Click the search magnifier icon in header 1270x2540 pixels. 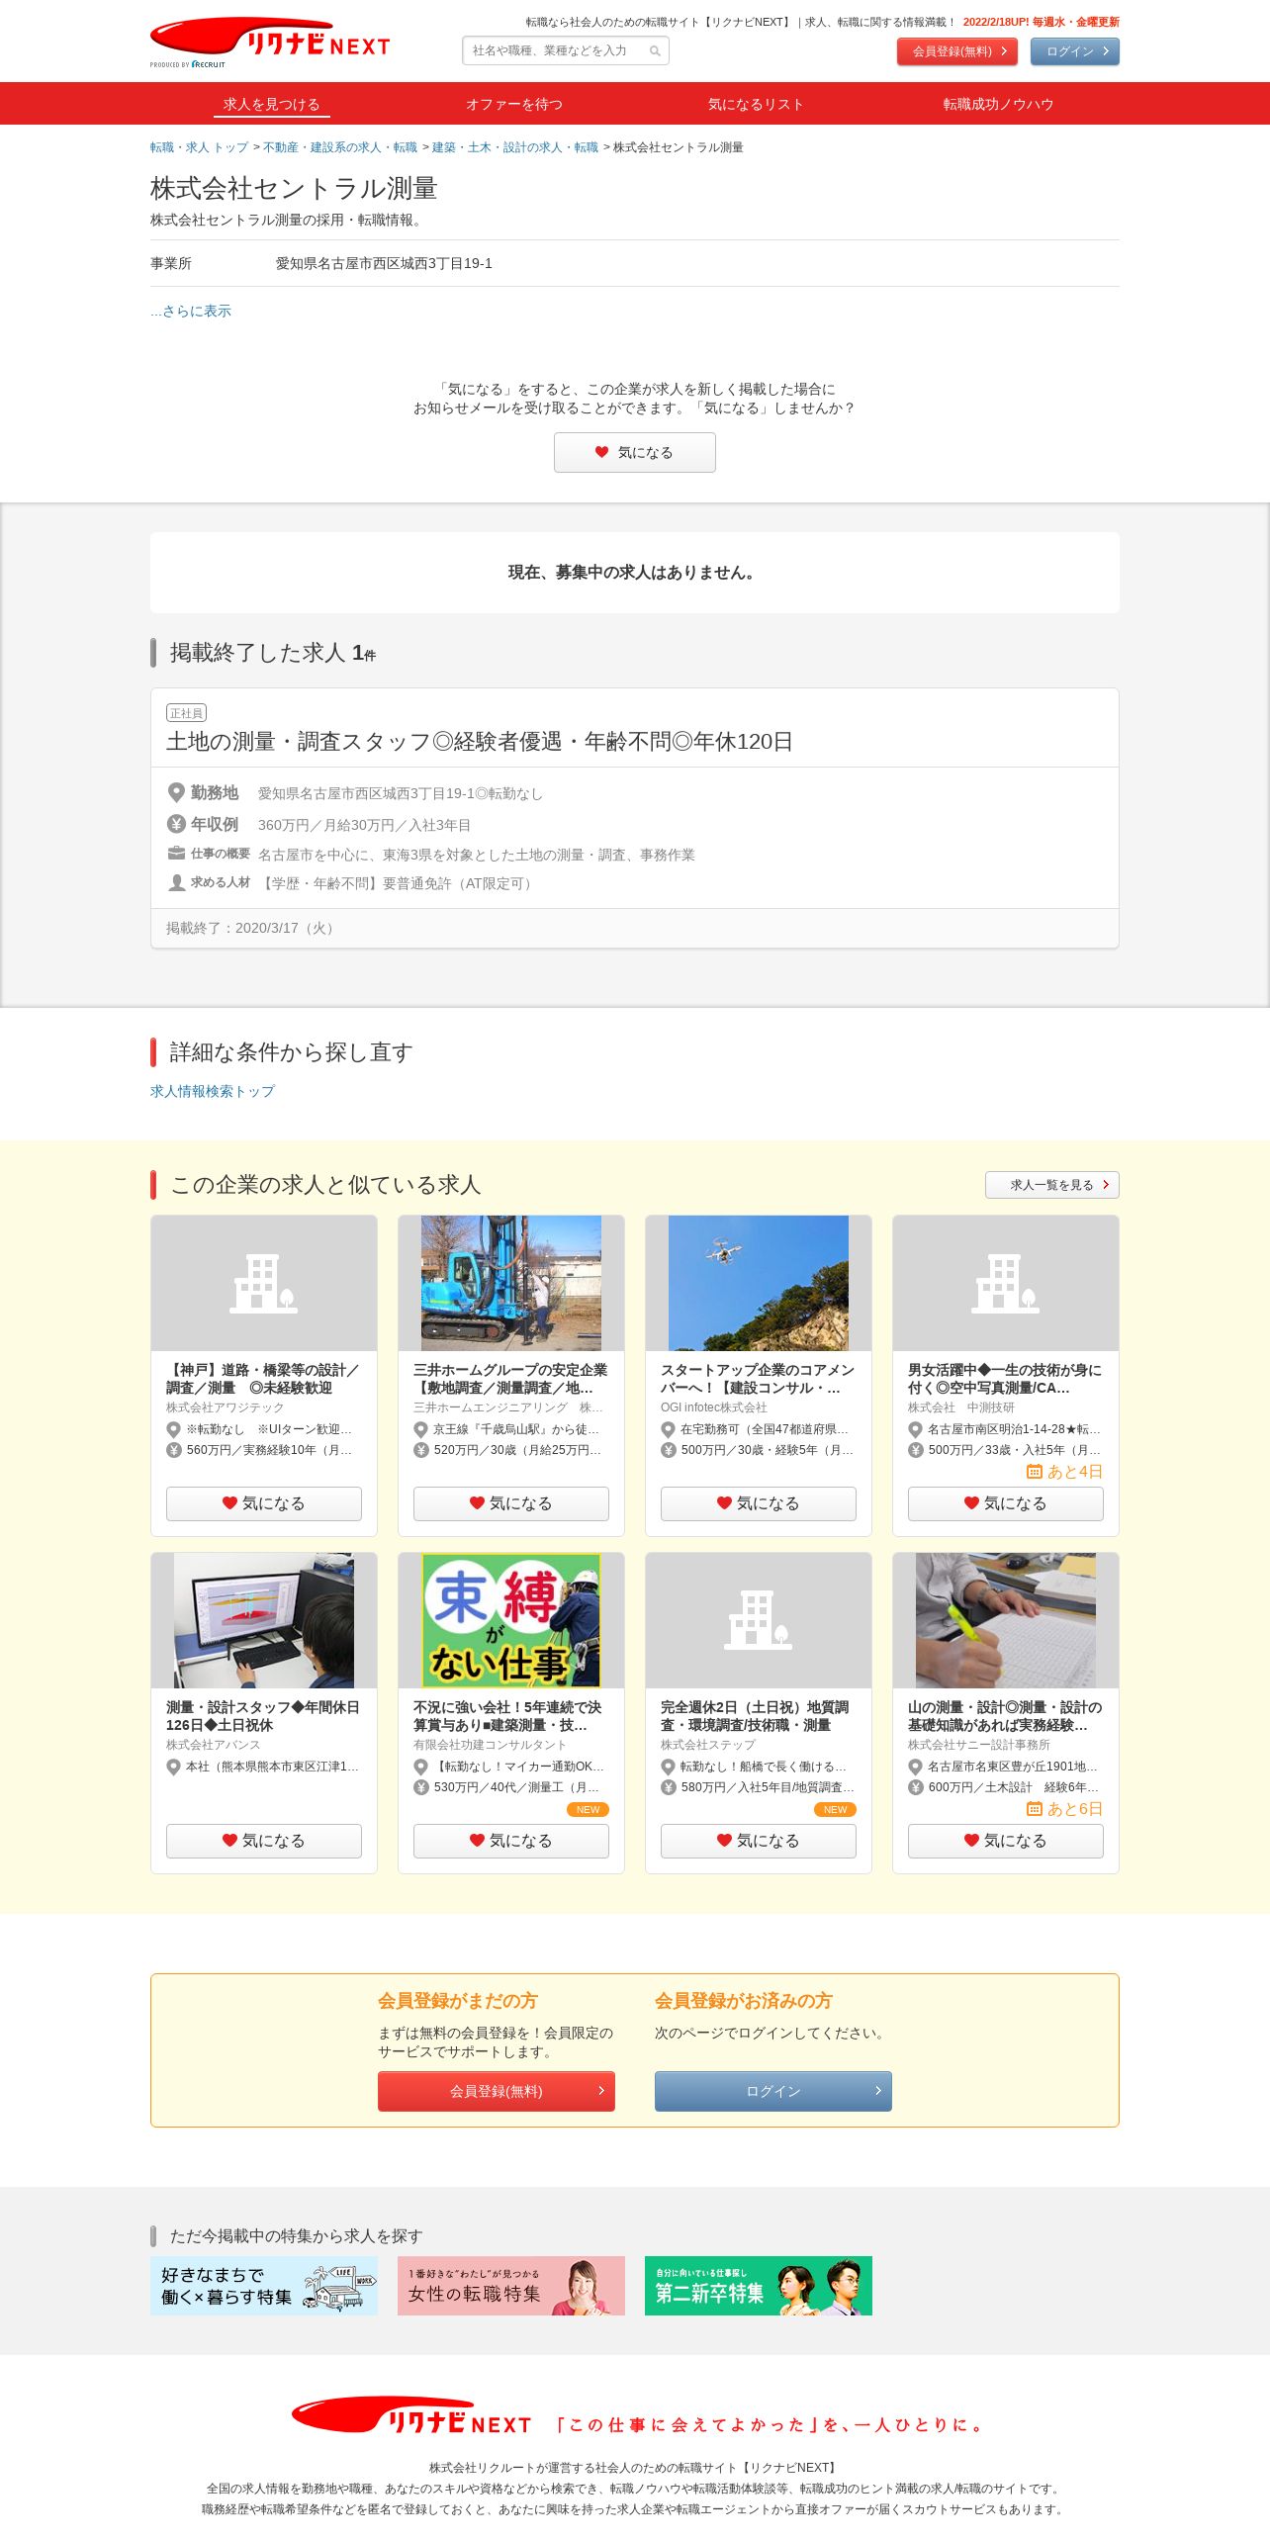(655, 51)
